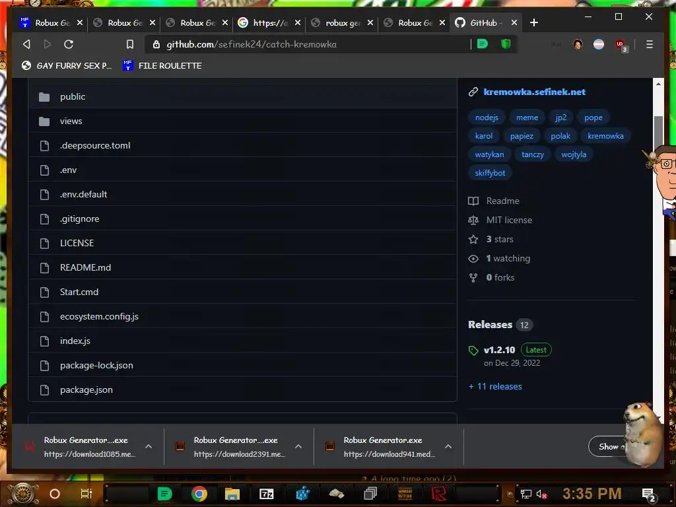Open release v1.2.10
This screenshot has height=507, width=676.
click(x=499, y=350)
